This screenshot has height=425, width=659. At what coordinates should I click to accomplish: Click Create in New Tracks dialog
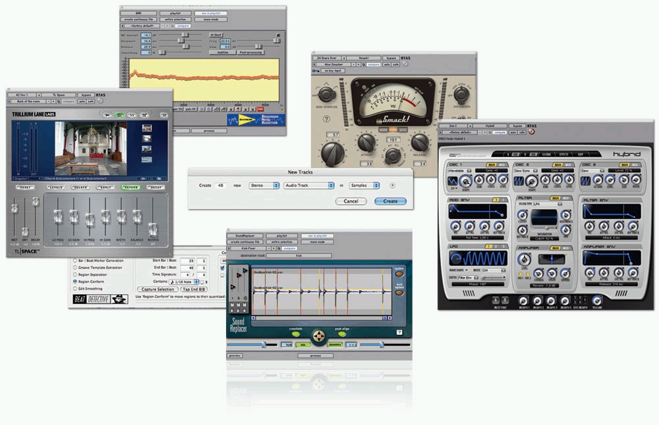[x=390, y=201]
